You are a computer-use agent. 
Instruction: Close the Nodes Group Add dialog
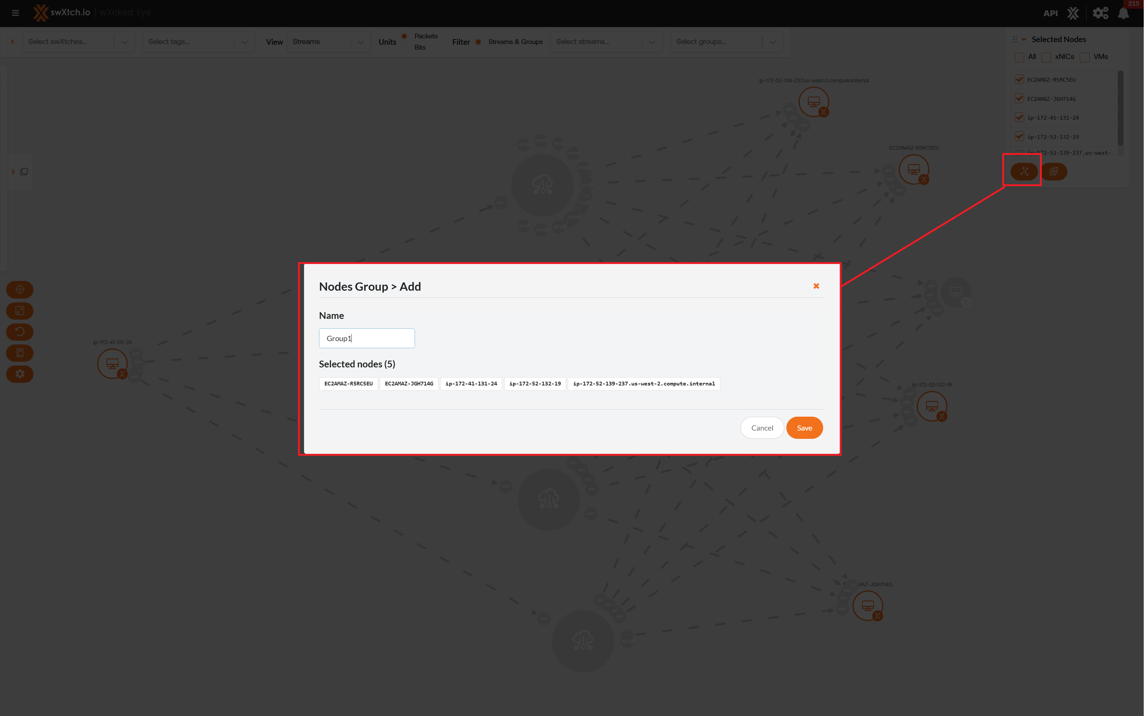click(816, 286)
